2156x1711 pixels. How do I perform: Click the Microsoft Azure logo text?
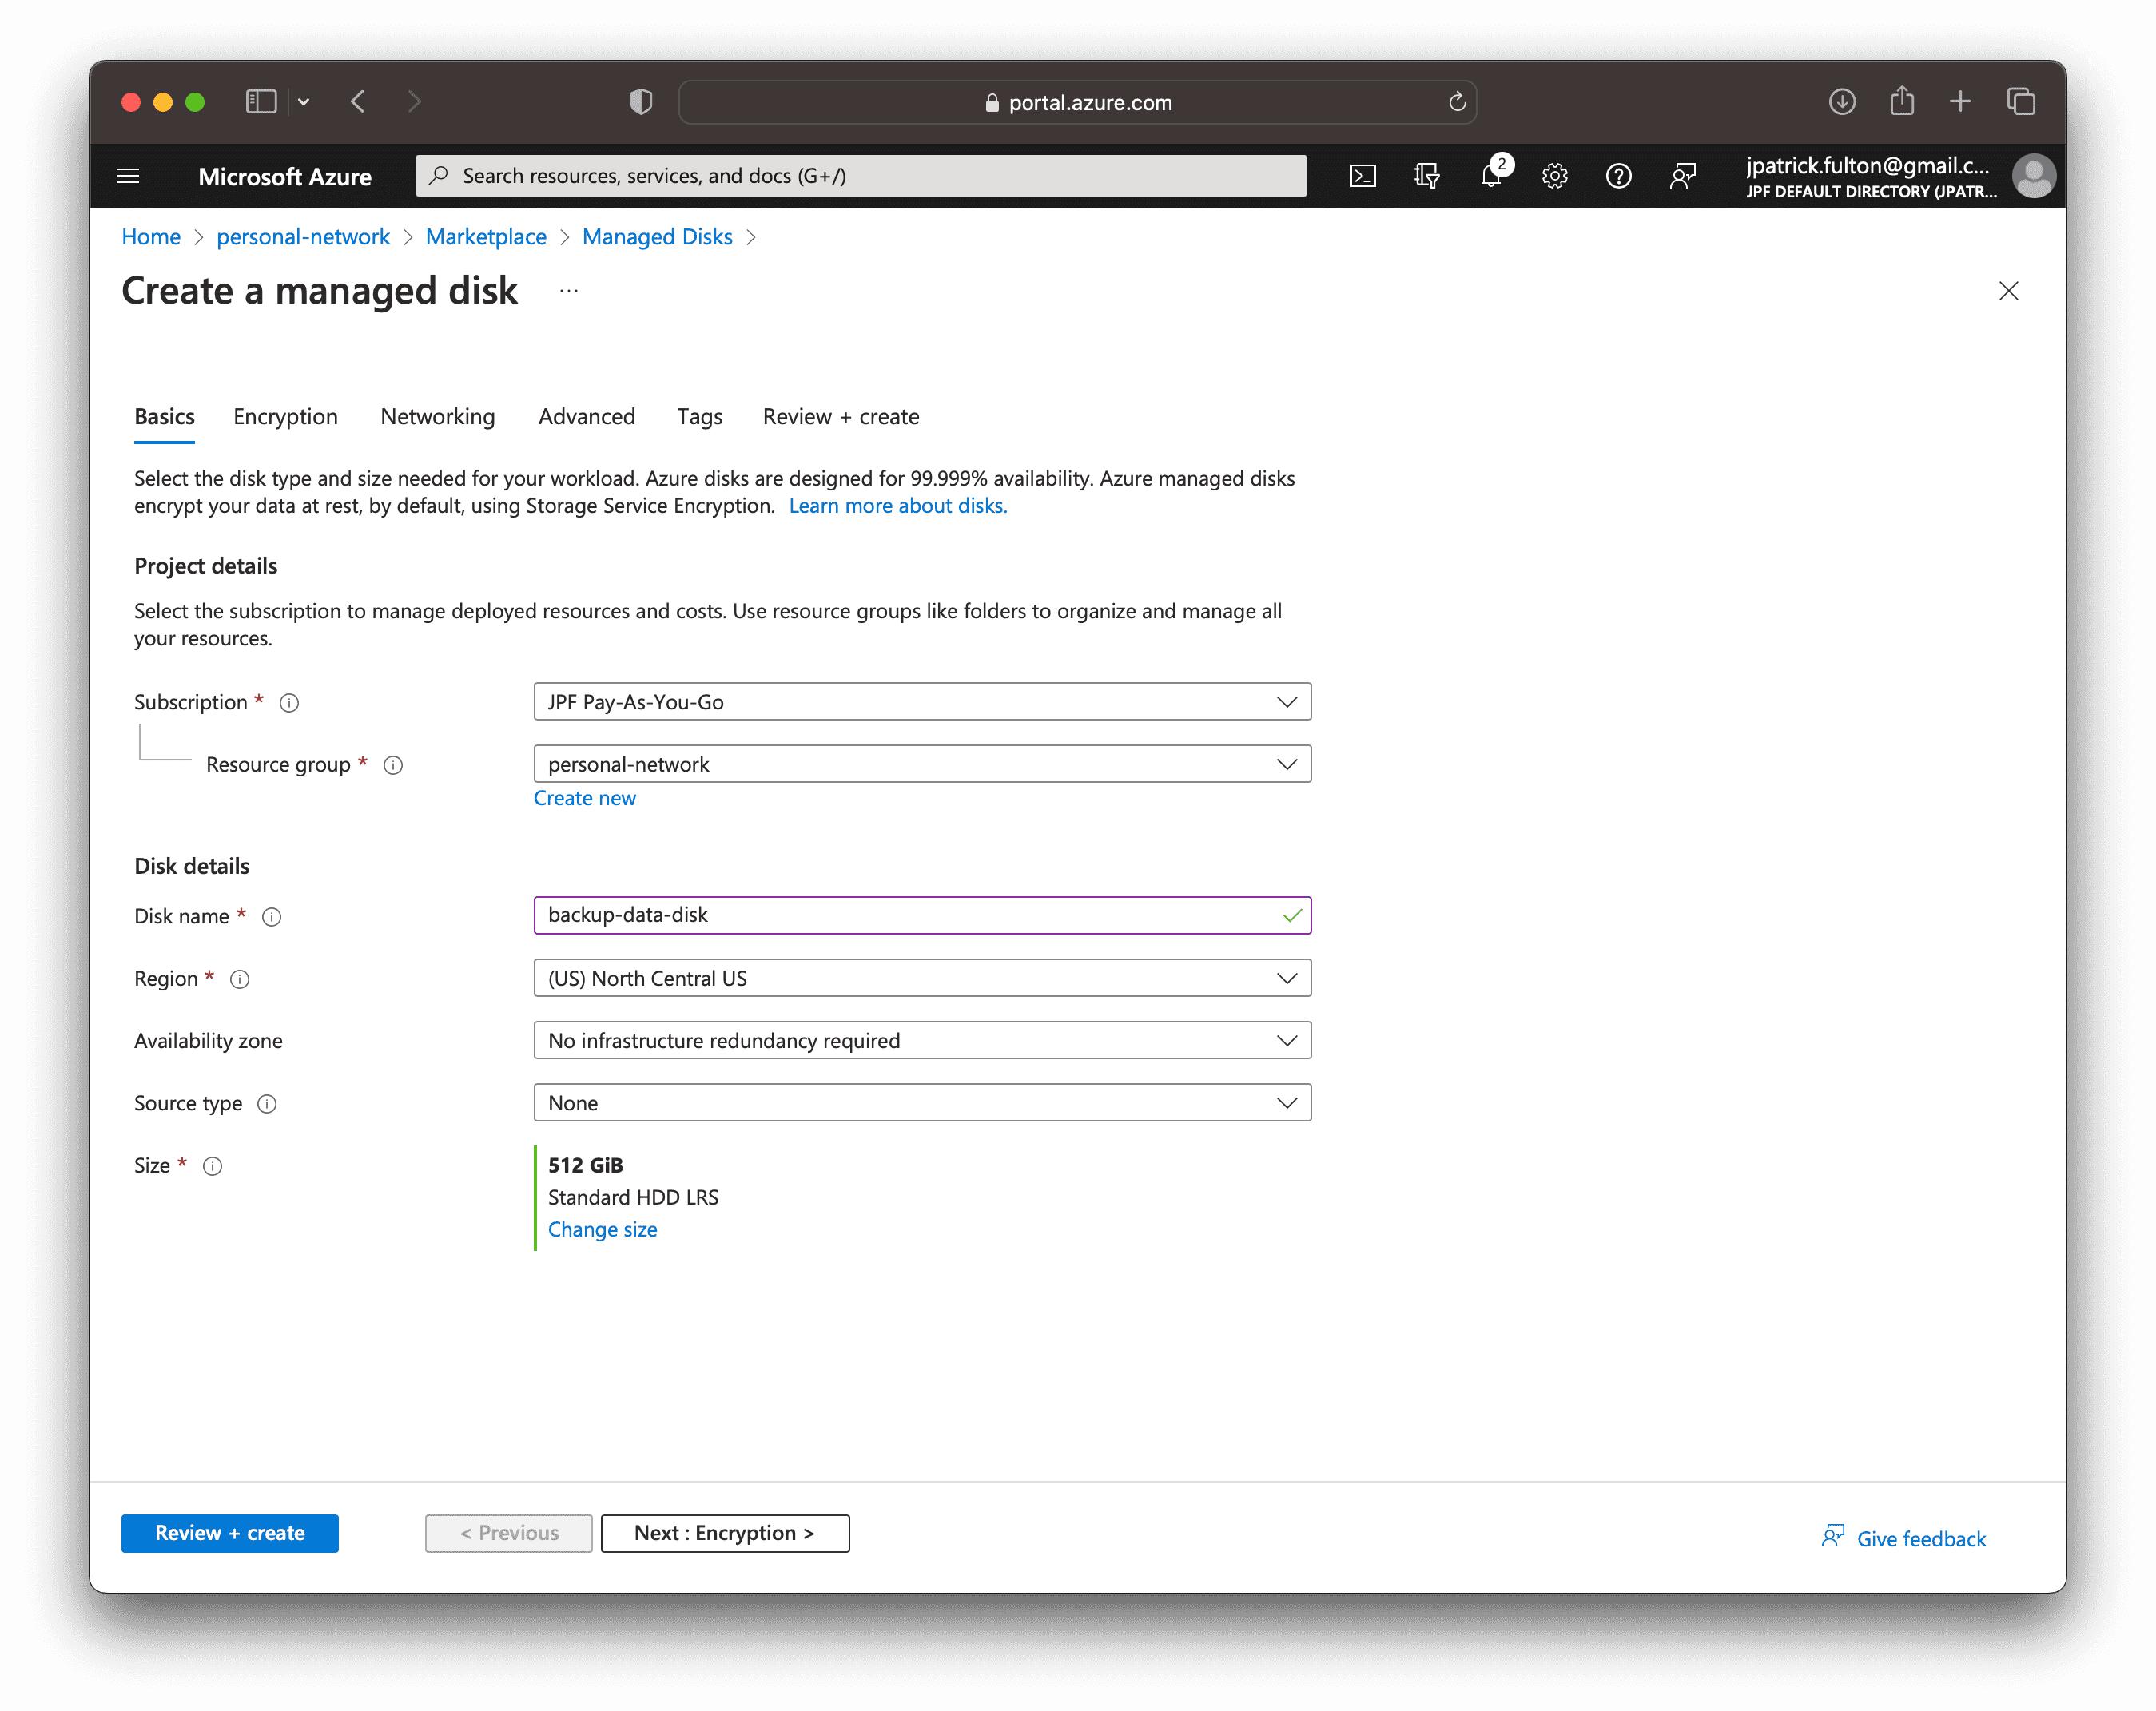click(285, 177)
